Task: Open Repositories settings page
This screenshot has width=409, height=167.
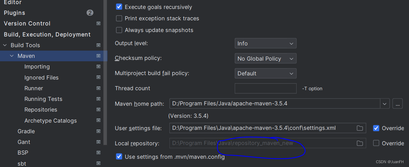Action: click(x=41, y=110)
